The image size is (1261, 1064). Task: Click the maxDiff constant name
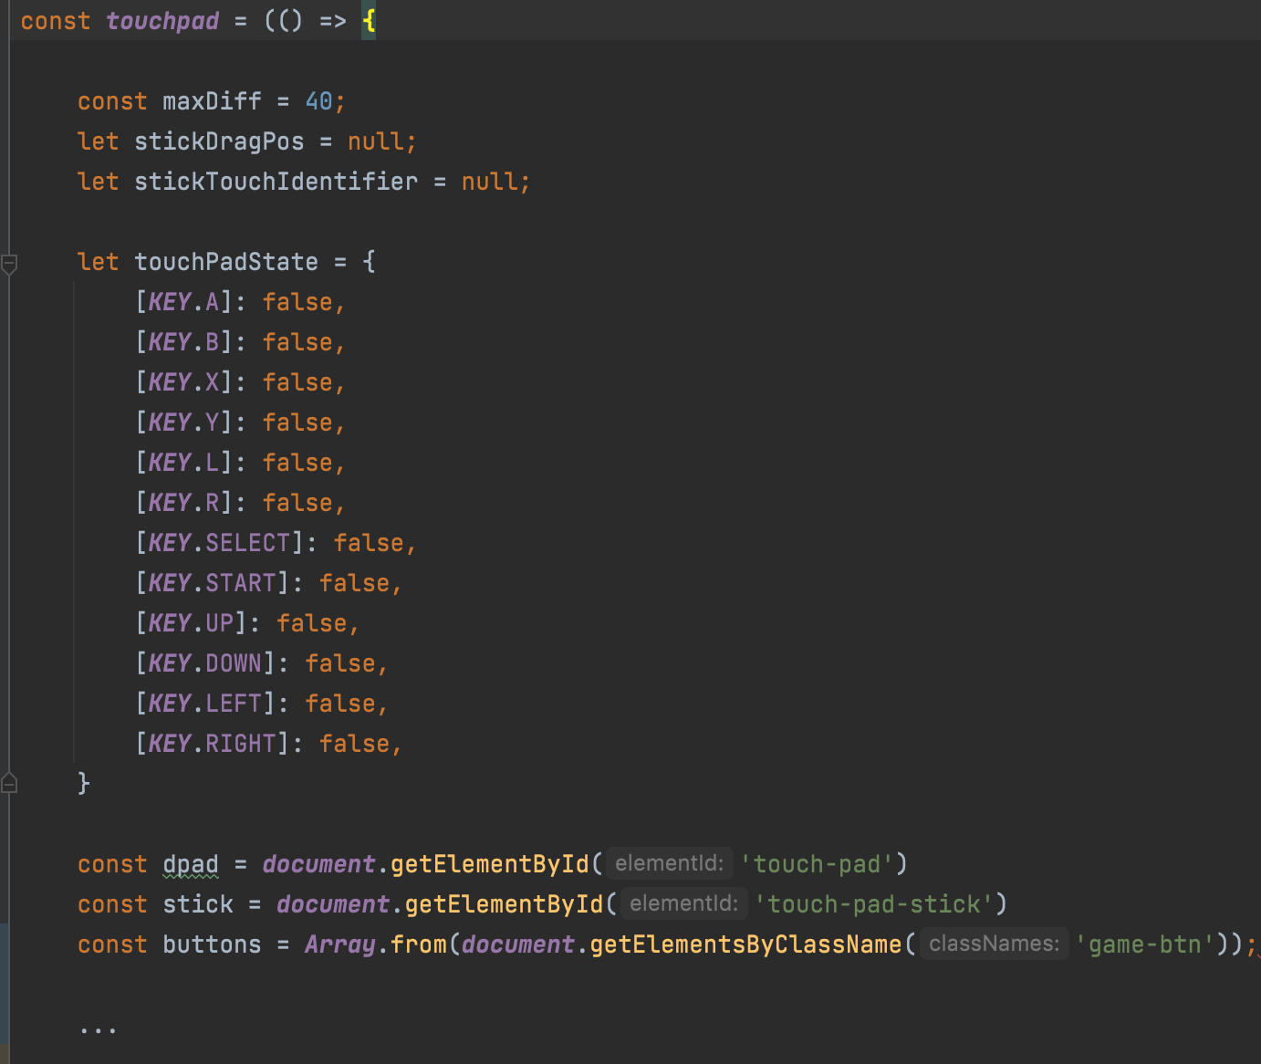tap(212, 101)
